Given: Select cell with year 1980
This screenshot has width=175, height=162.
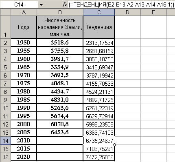Looking at the screenshot, I should [24, 92].
